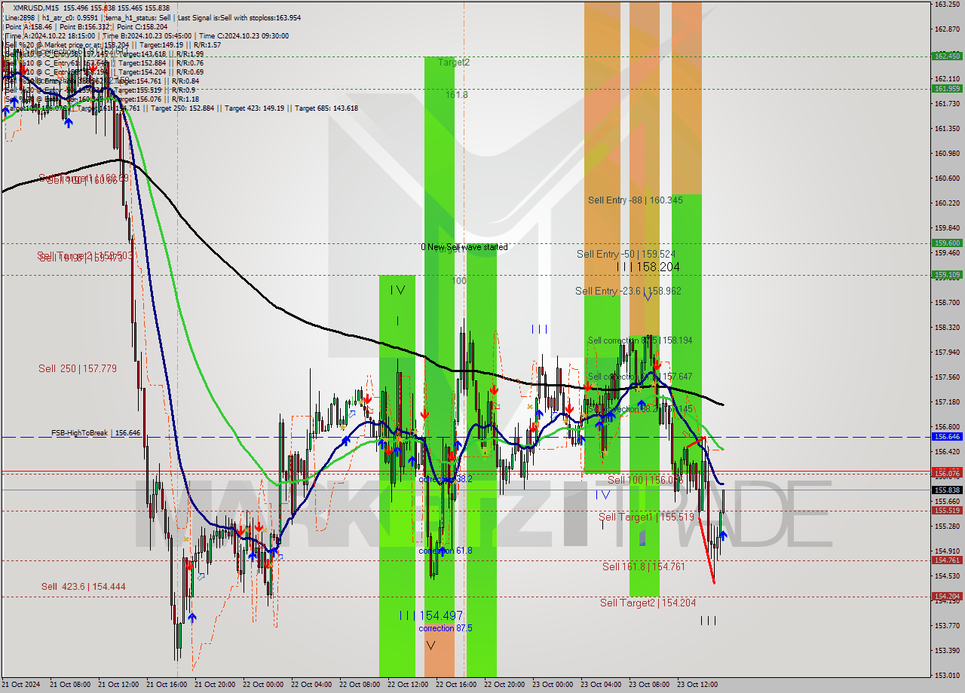This screenshot has width=965, height=693.
Task: Click the '23 Oct 04:00' time axis label
Action: [600, 685]
